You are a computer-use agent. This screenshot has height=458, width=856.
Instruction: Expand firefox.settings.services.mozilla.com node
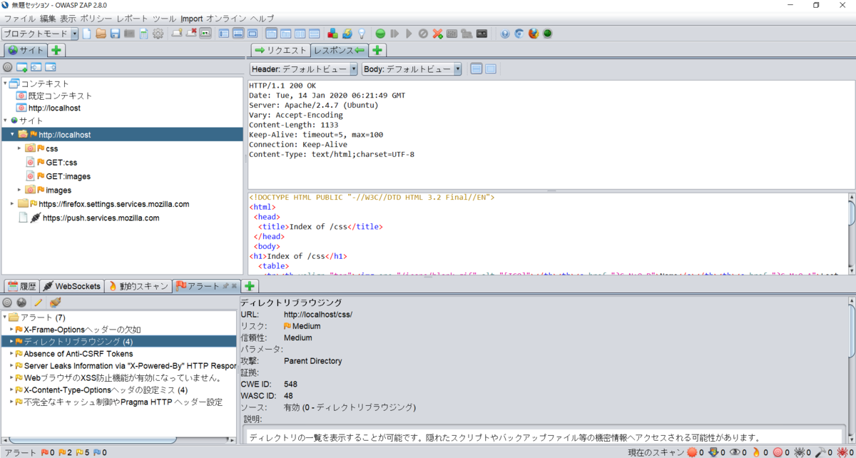(x=12, y=204)
